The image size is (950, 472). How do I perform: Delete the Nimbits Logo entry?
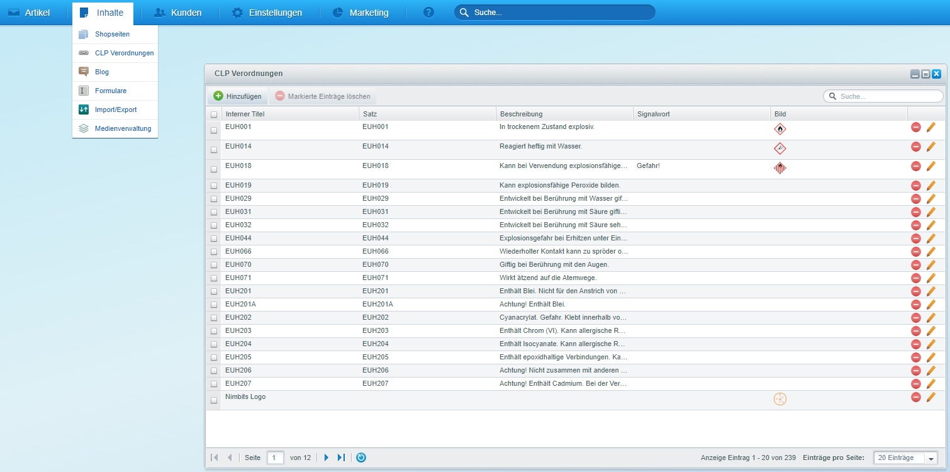pyautogui.click(x=916, y=397)
